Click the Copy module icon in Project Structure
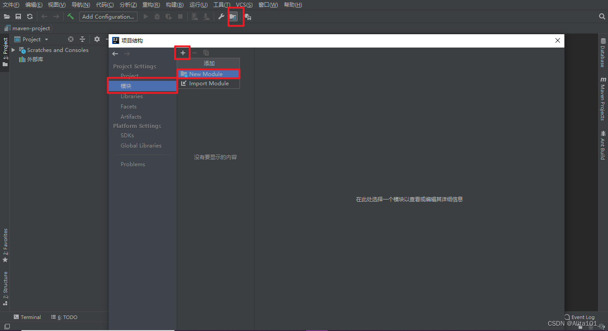 click(x=206, y=53)
